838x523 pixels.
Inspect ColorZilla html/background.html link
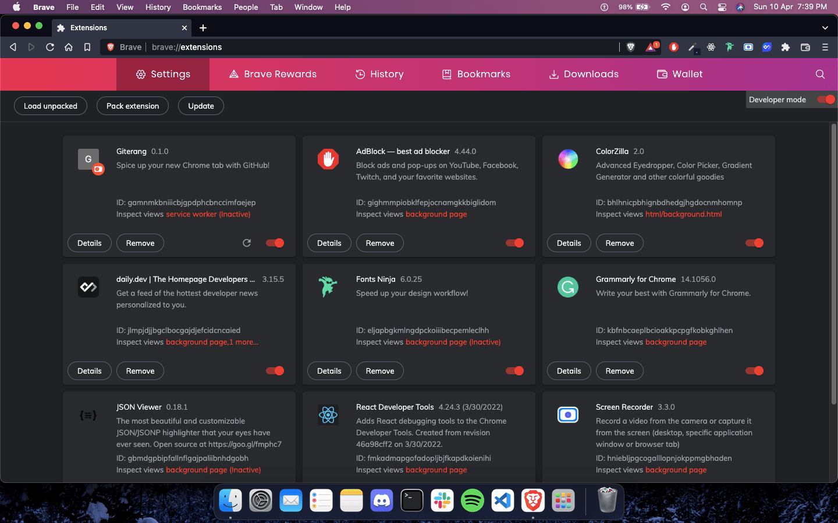point(684,214)
